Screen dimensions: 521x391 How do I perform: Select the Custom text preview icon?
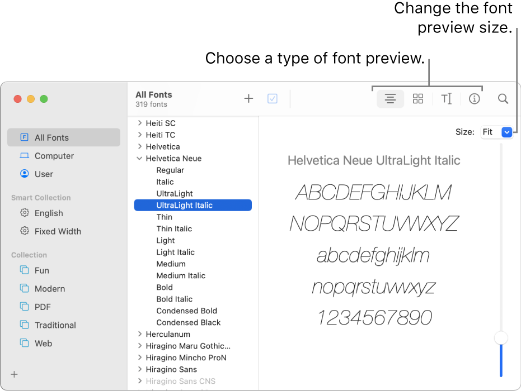click(x=446, y=99)
